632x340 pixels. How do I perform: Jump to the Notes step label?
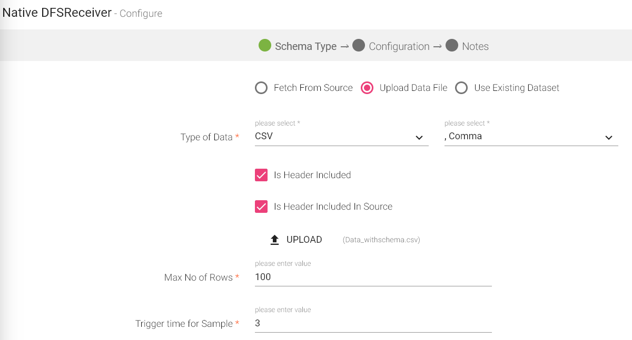475,46
